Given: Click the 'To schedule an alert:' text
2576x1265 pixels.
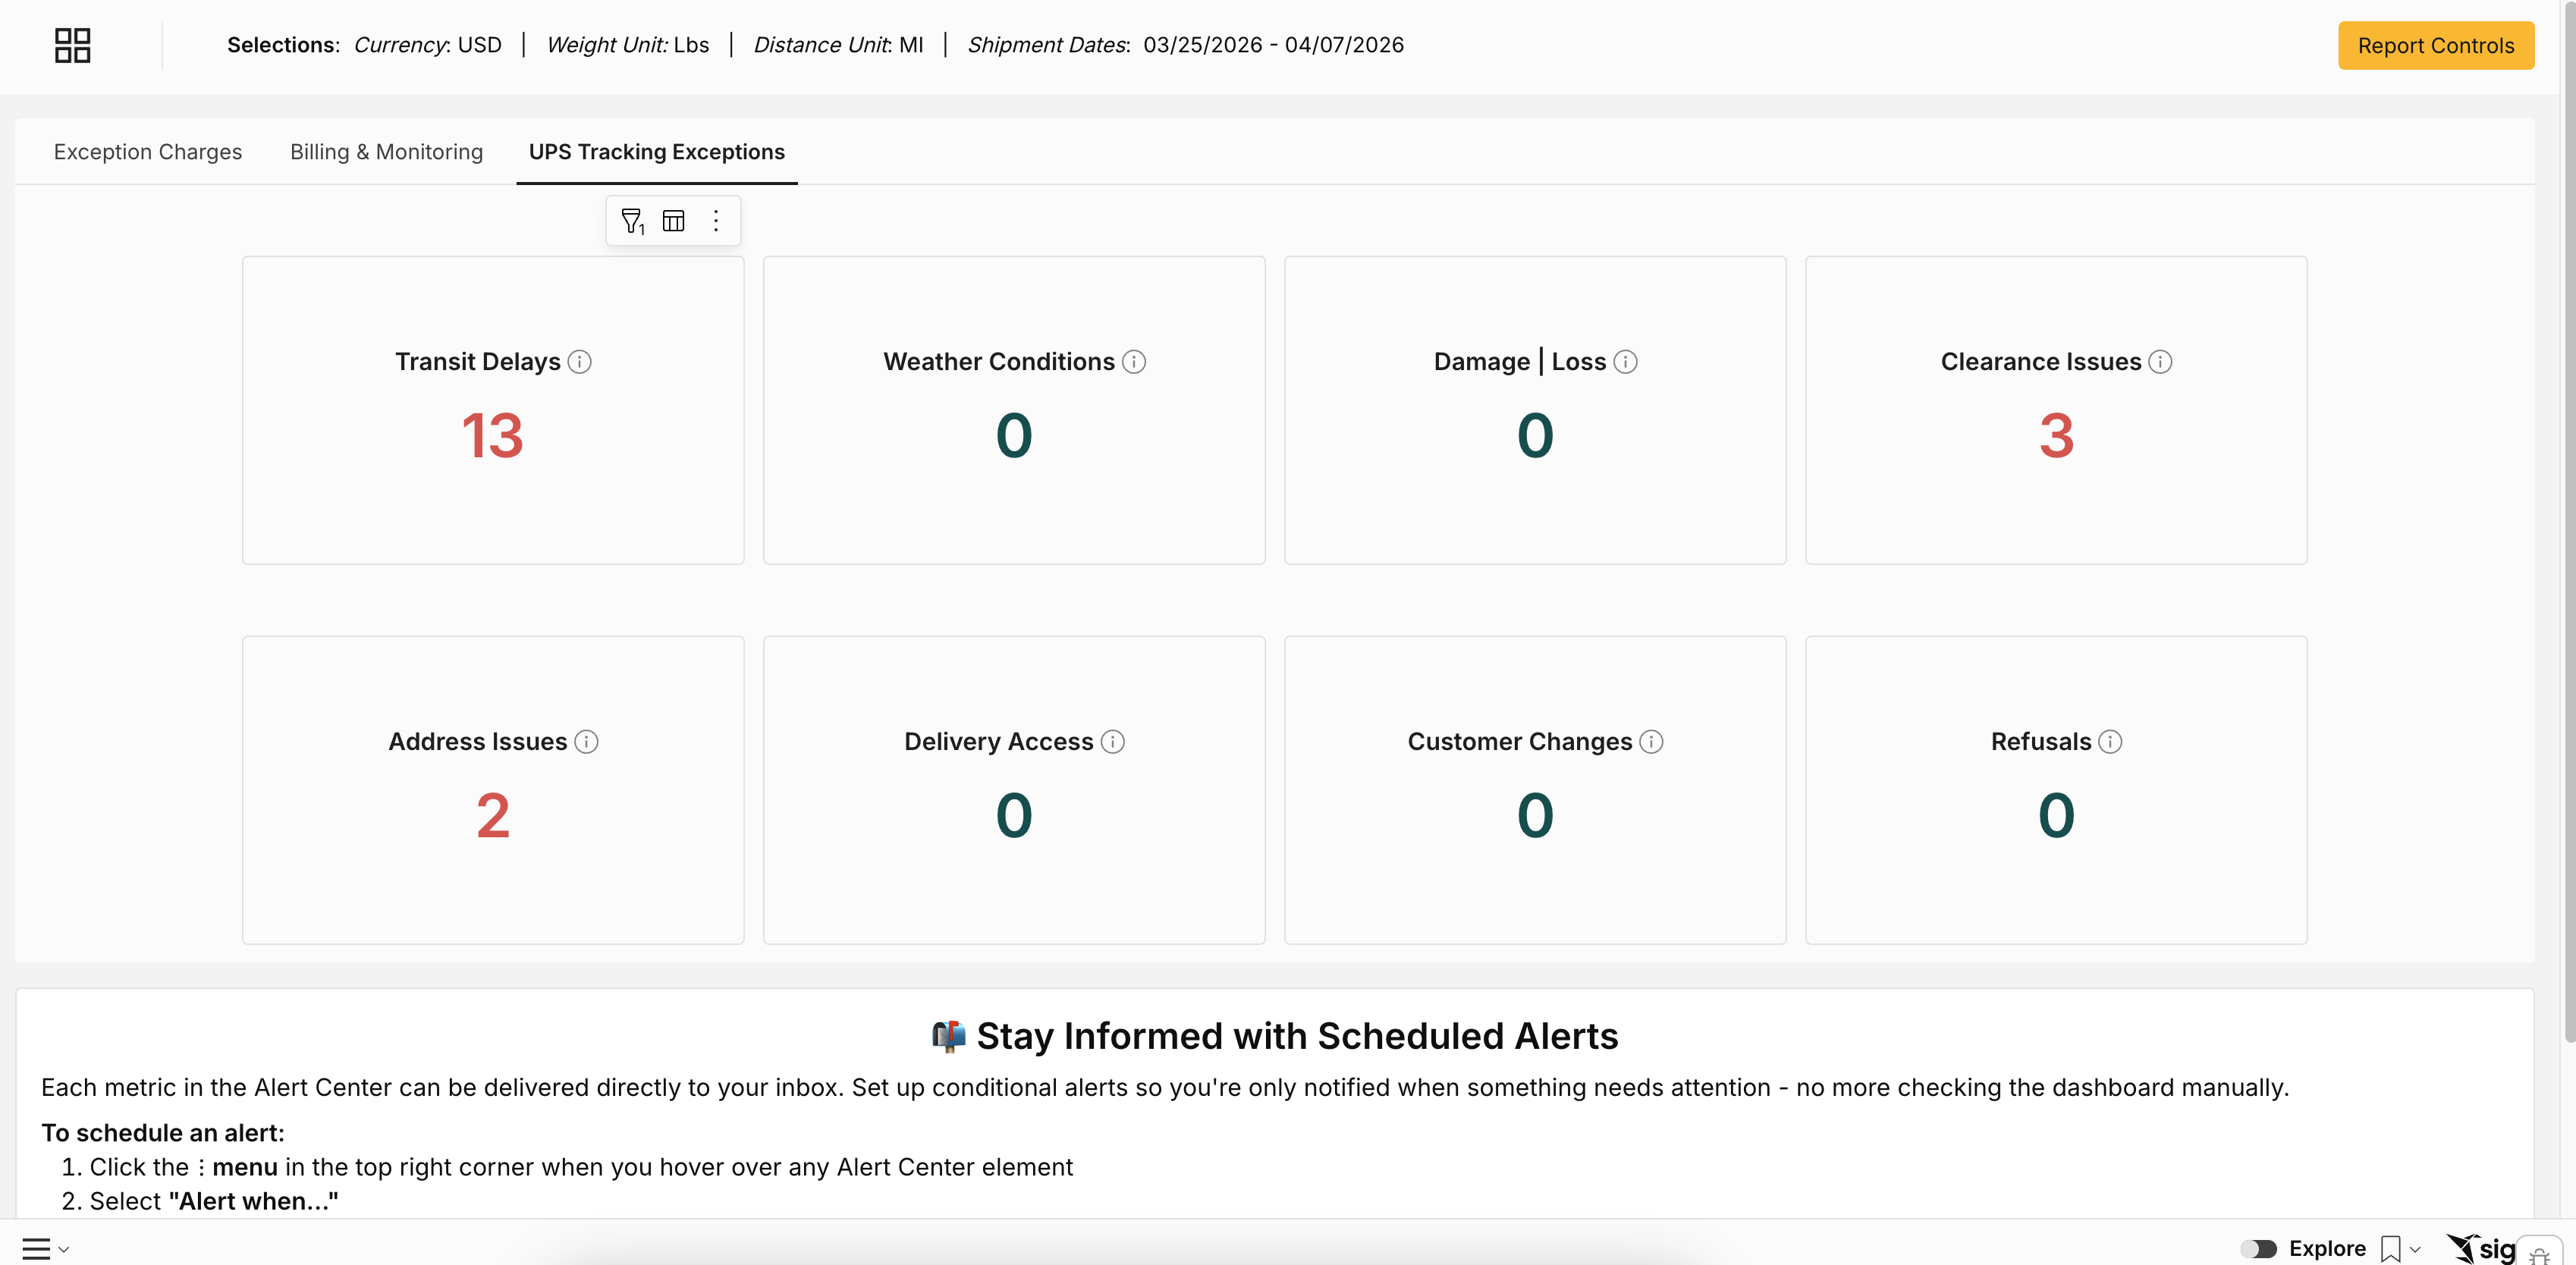Looking at the screenshot, I should pos(163,1133).
